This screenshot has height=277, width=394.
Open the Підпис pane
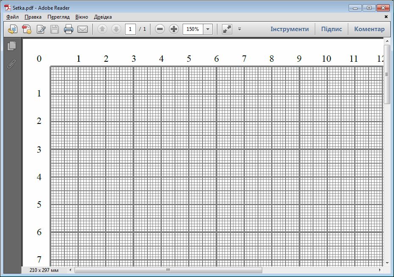[x=331, y=29]
